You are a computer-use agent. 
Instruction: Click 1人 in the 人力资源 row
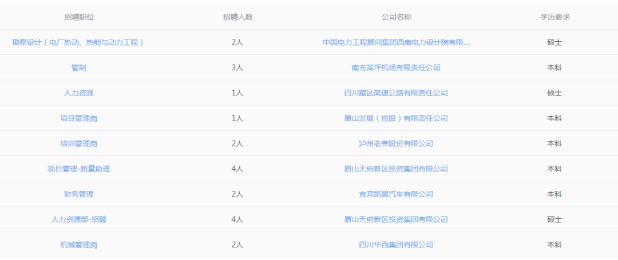tap(237, 93)
